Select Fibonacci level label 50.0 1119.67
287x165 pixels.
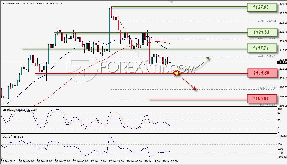coord(267,39)
